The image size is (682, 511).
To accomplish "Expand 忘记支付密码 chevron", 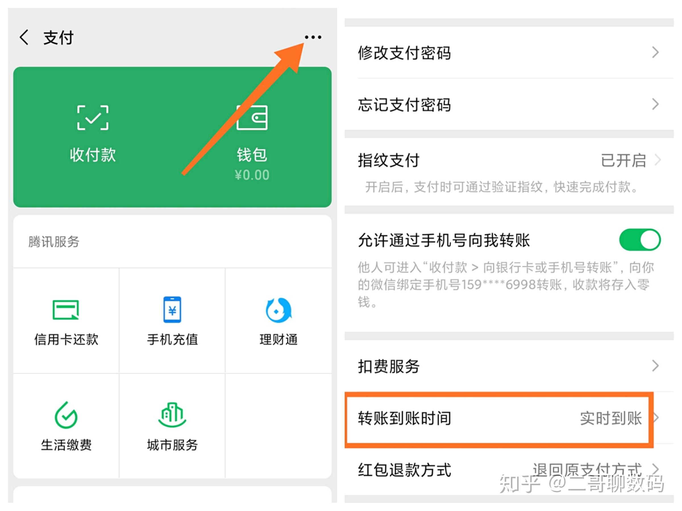I will [x=656, y=104].
